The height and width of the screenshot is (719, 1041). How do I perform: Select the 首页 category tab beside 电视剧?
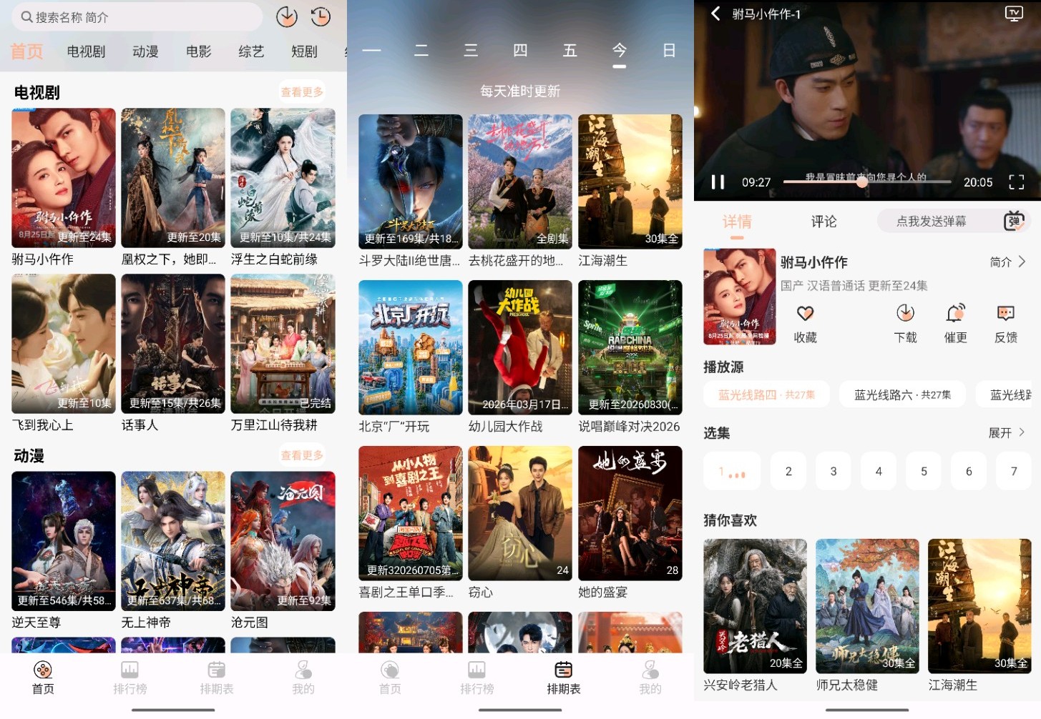tap(26, 51)
